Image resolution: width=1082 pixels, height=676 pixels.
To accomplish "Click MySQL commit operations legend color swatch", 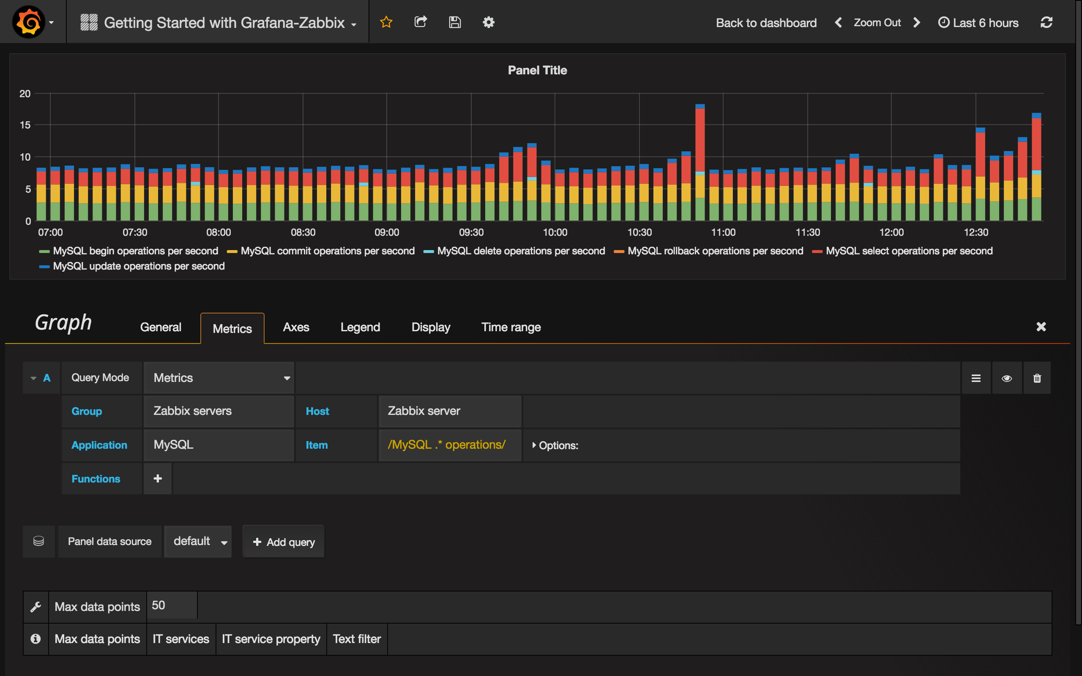I will [x=232, y=252].
